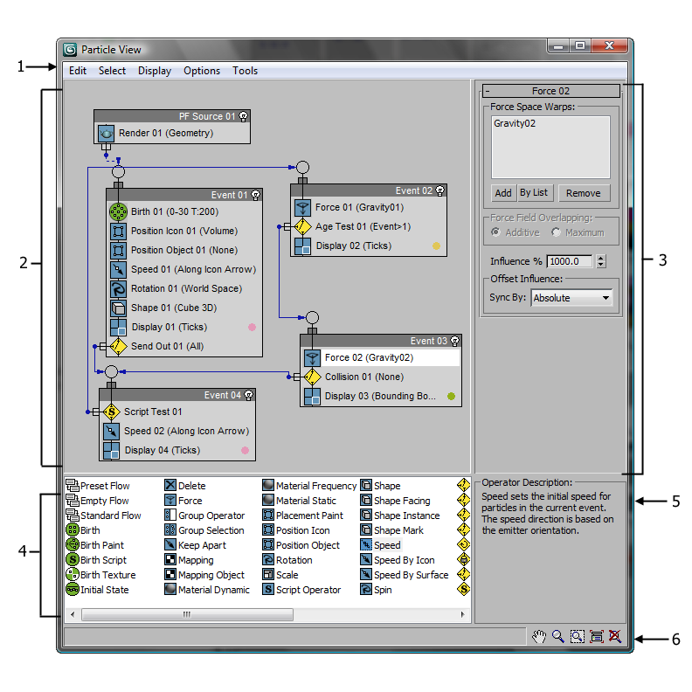Open the Display menu
This screenshot has width=692, height=692.
[x=155, y=71]
